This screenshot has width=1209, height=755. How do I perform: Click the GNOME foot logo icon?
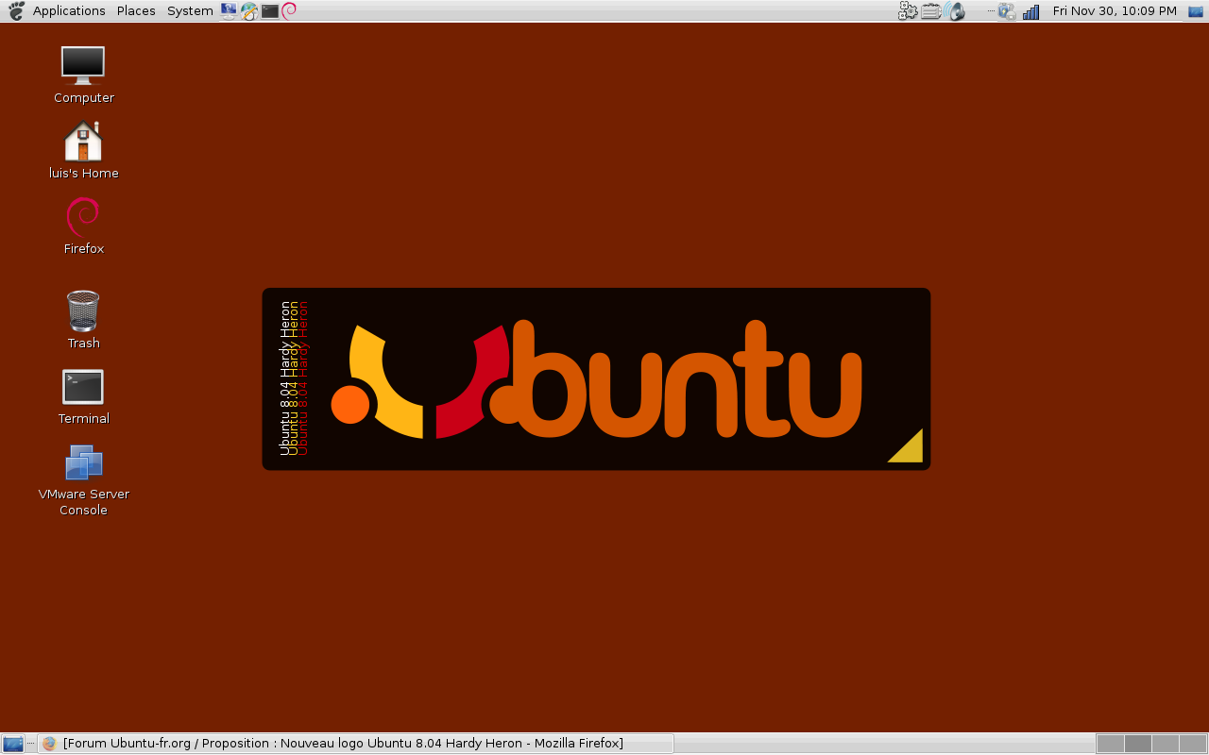click(x=16, y=10)
